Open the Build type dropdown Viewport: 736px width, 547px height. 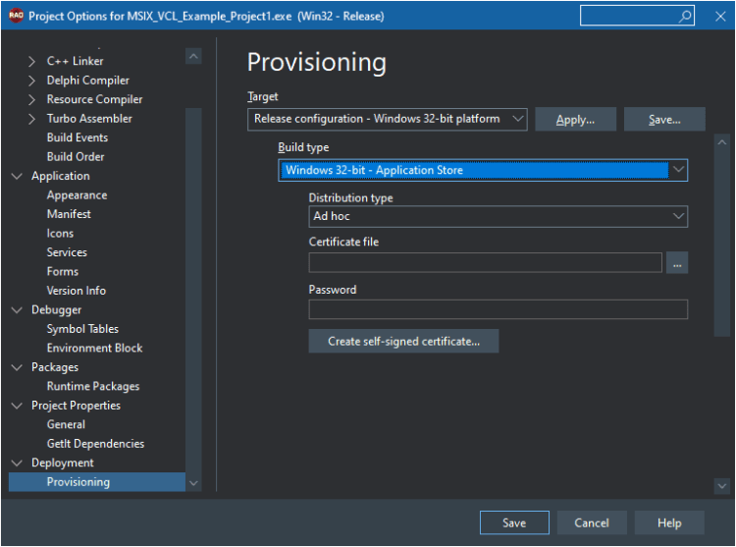pyautogui.click(x=483, y=170)
